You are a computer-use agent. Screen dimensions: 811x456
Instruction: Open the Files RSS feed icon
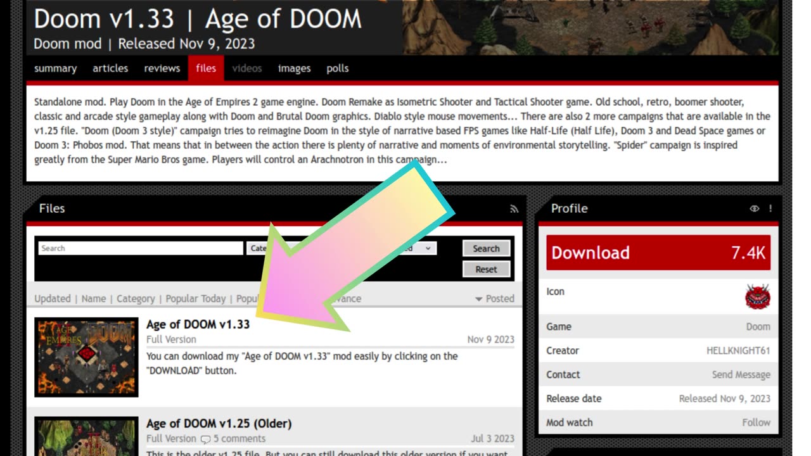tap(514, 208)
